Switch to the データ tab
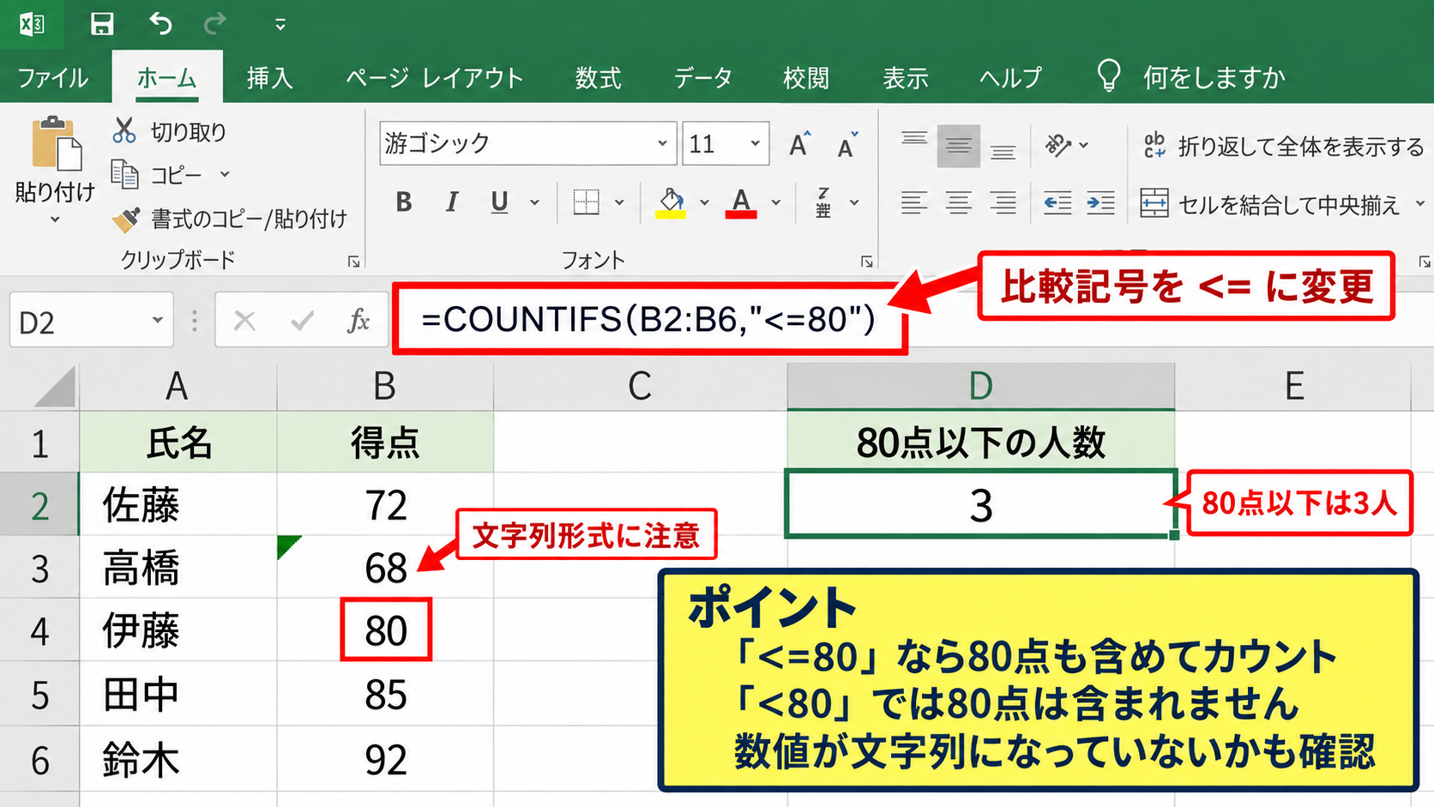 point(702,78)
